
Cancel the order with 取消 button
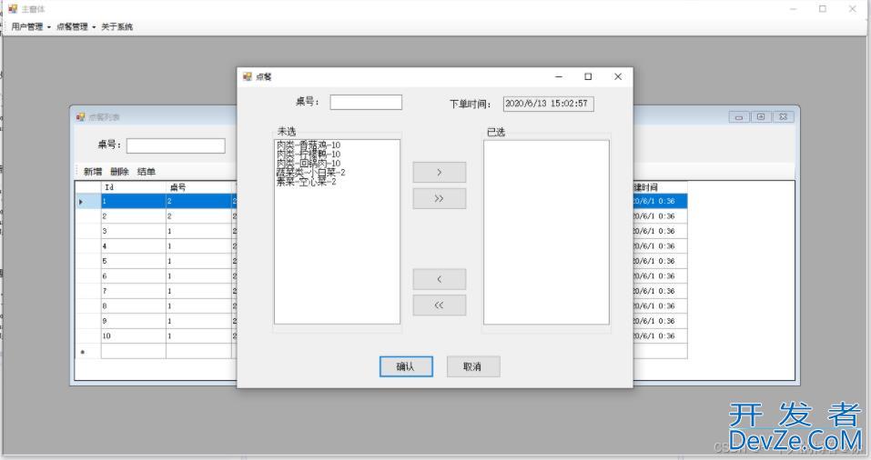473,366
